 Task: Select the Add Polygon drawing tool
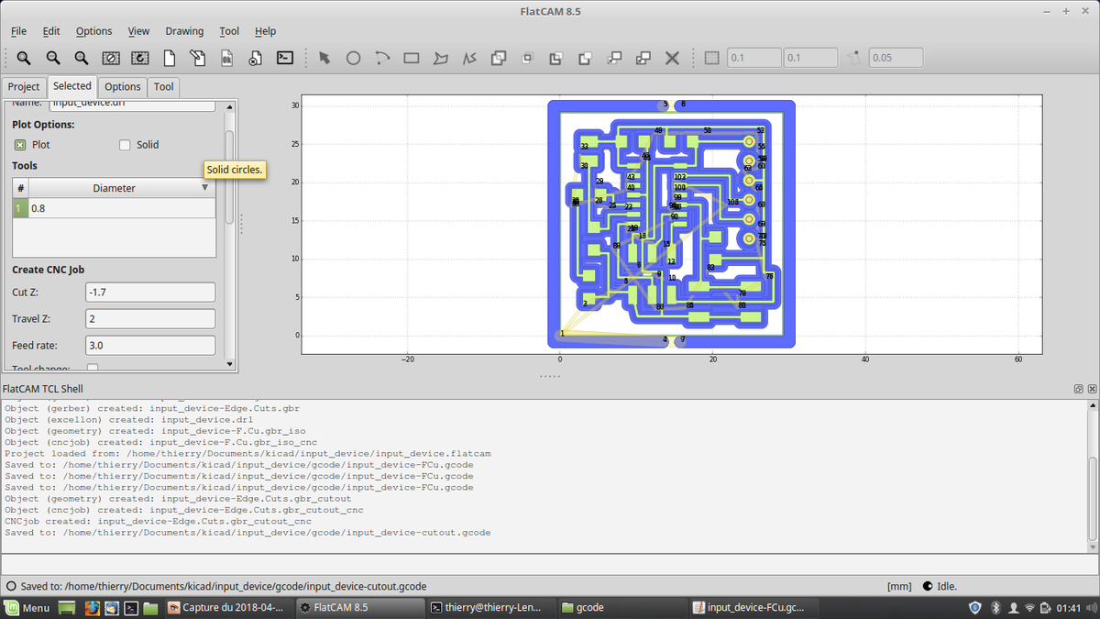tap(441, 58)
